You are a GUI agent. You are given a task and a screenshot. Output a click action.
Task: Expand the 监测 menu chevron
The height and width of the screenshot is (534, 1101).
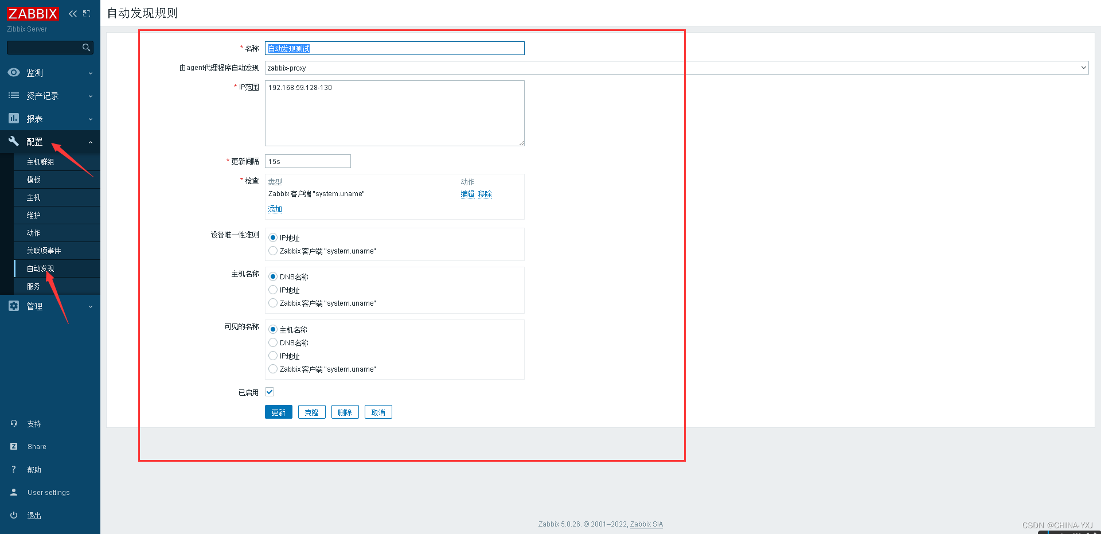pos(91,73)
